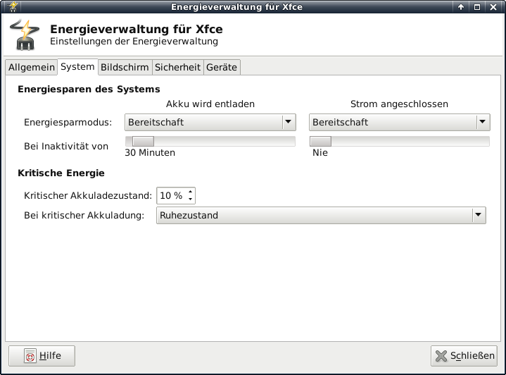Open Energiesparmodus dropdown for battery discharging
Image resolution: width=506 pixels, height=375 pixels.
pyautogui.click(x=210, y=122)
